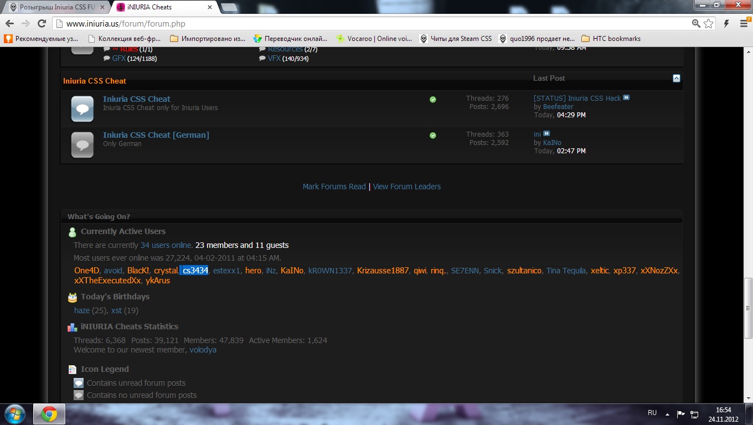Open the Переводчик онлайн bookmark
The width and height of the screenshot is (753, 425).
(x=291, y=39)
